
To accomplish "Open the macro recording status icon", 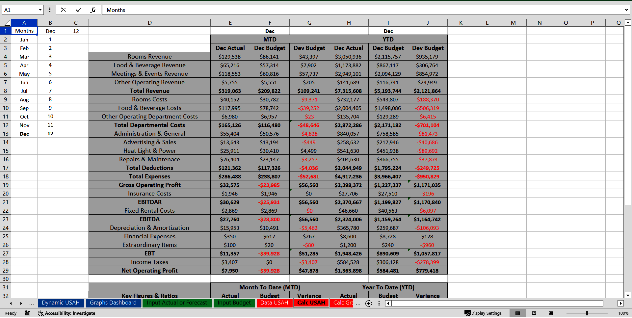I will (x=28, y=313).
